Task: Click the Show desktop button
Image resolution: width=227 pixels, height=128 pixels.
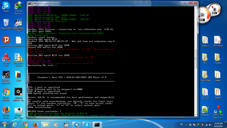Action: pos(226,125)
